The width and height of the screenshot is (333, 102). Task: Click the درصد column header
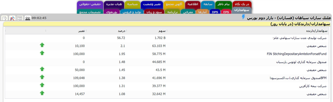pyautogui.click(x=121, y=31)
